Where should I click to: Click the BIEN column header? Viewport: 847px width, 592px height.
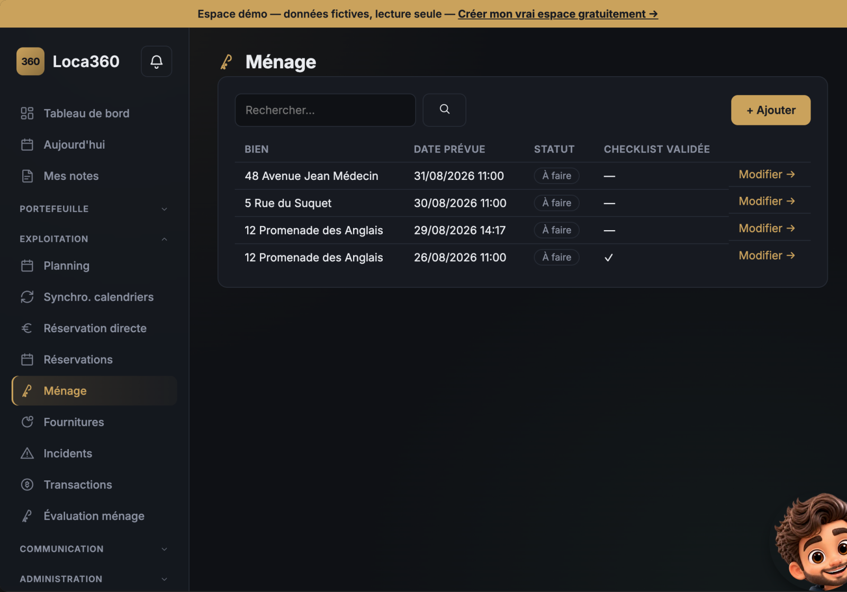257,149
